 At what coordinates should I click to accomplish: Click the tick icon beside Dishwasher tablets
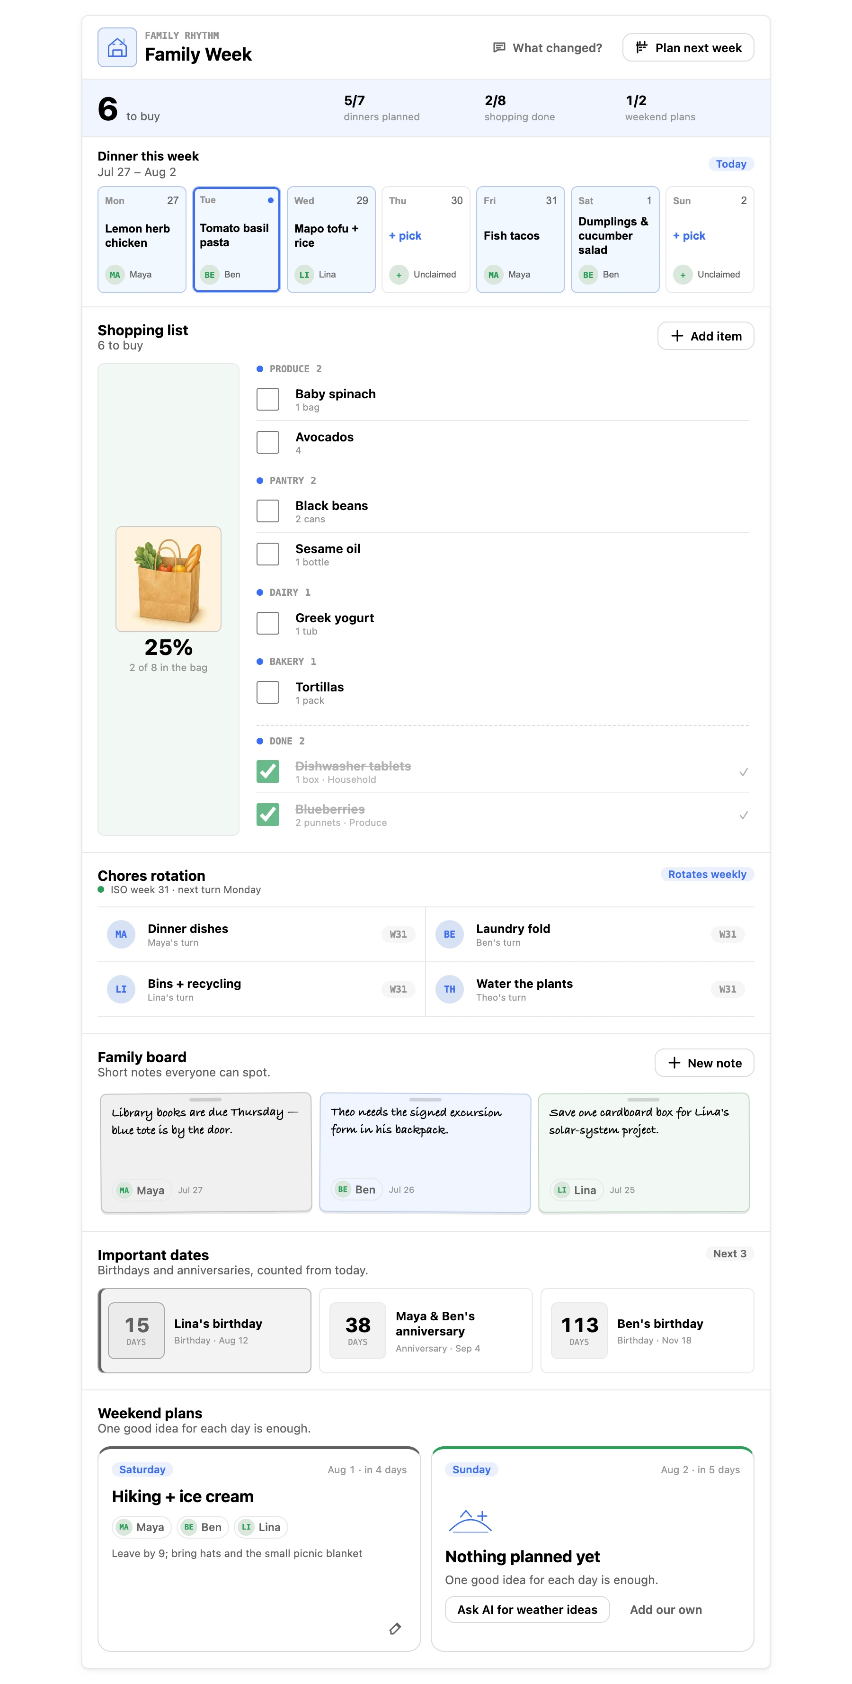pos(743,772)
